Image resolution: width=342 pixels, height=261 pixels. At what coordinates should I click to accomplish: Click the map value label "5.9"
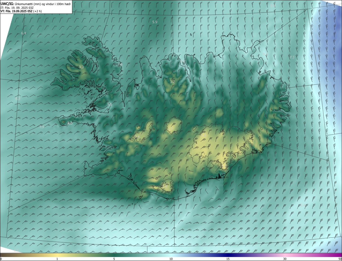click(x=155, y=22)
